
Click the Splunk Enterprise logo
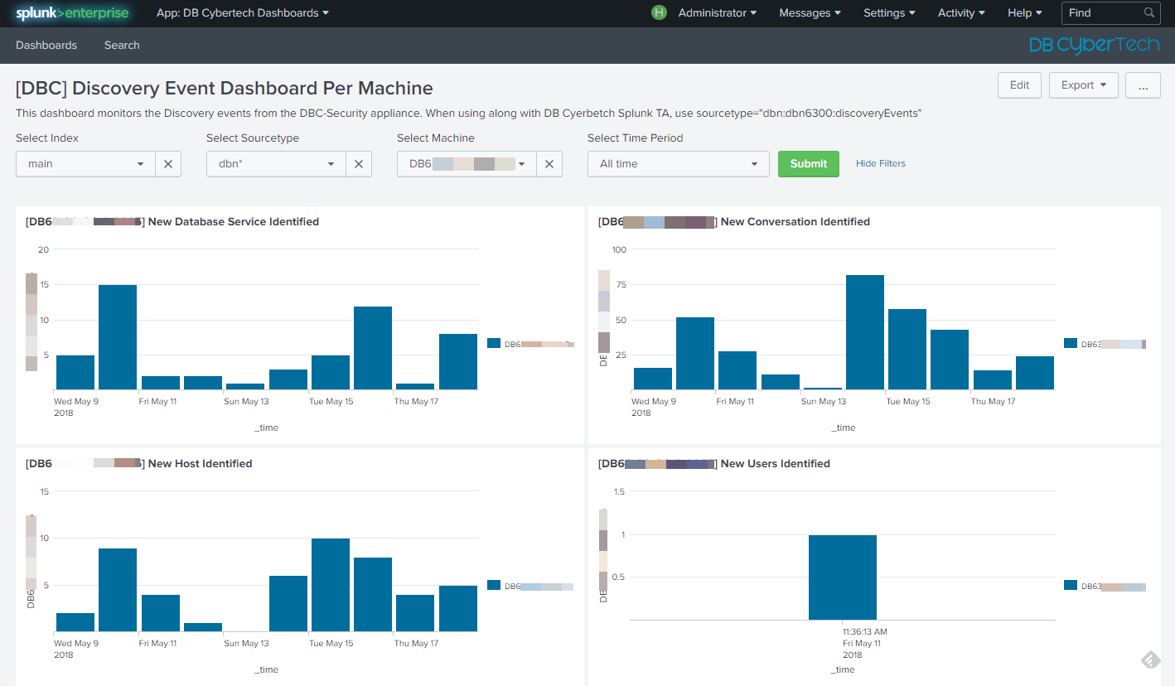pyautogui.click(x=72, y=13)
